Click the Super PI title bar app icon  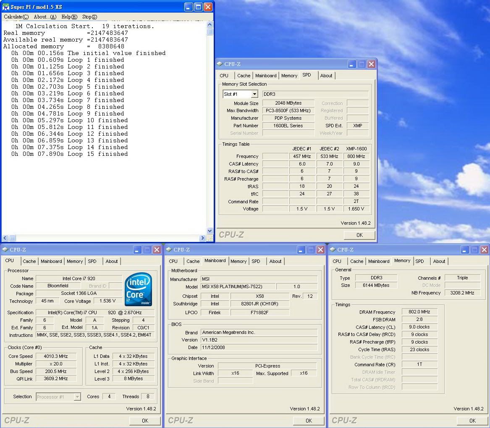[5, 7]
